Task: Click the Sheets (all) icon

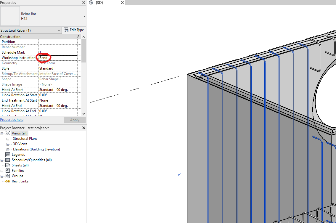Action: 8,165
